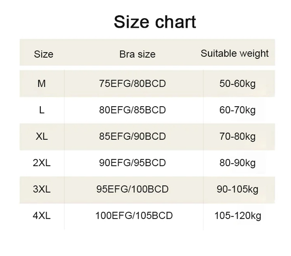Select the 80-90kg weight cell

click(237, 163)
